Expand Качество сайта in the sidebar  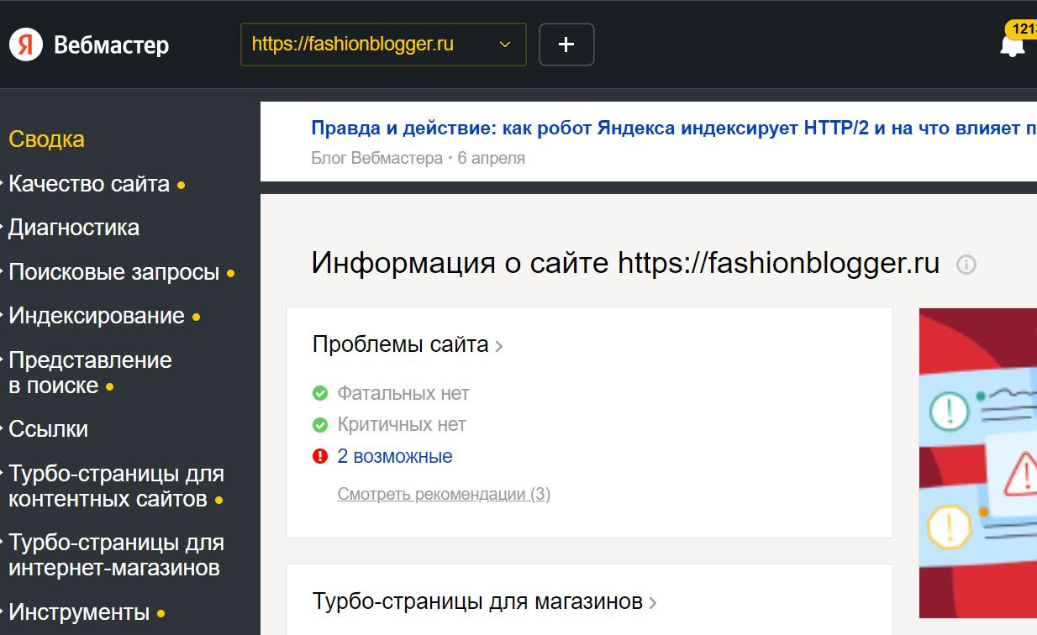(89, 184)
